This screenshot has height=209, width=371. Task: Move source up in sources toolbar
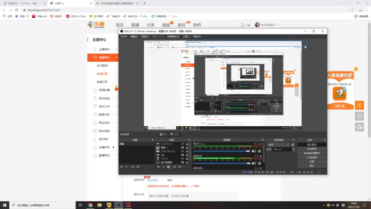175,167
